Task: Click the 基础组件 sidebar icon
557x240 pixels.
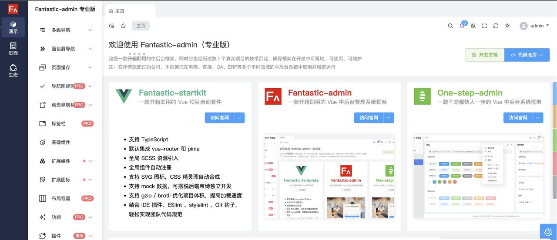Action: point(43,142)
